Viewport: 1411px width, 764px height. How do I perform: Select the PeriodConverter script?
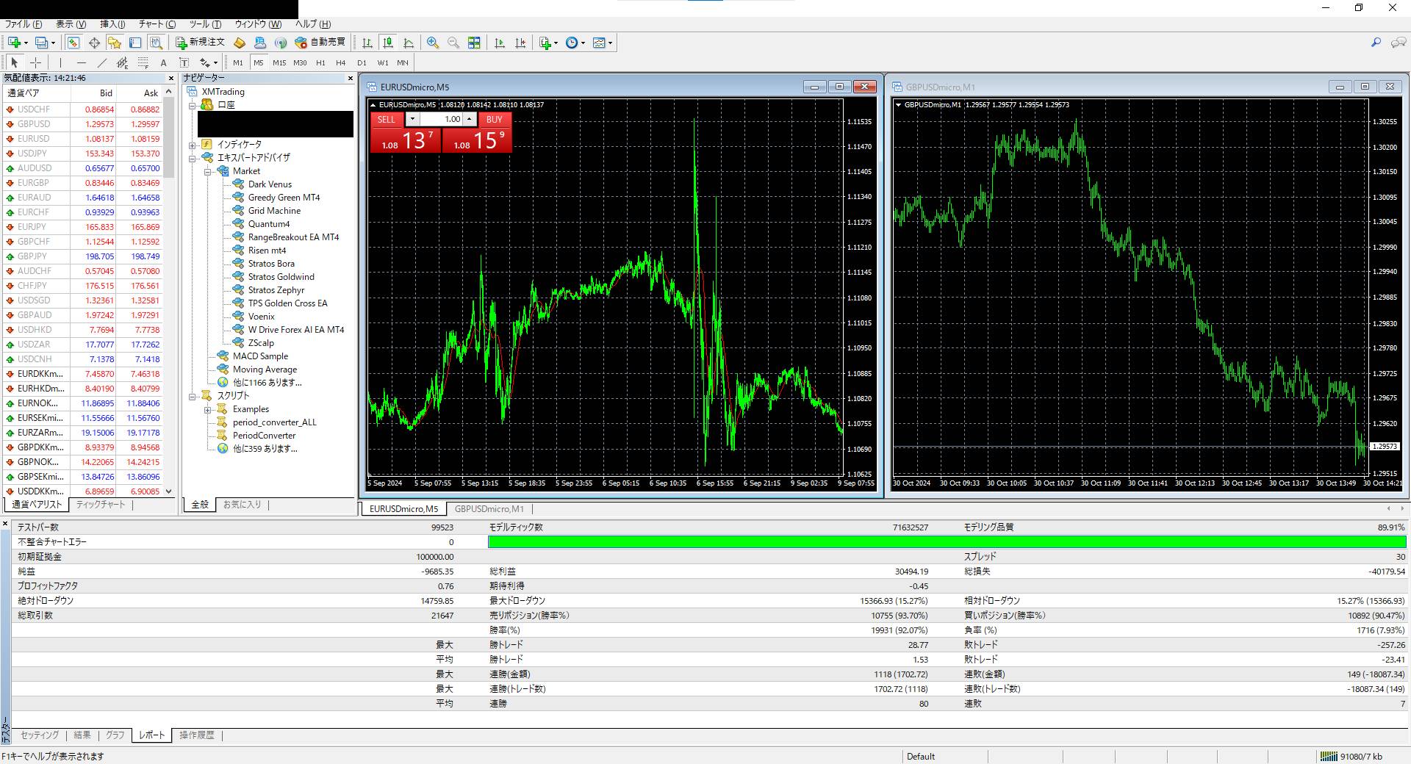point(264,436)
